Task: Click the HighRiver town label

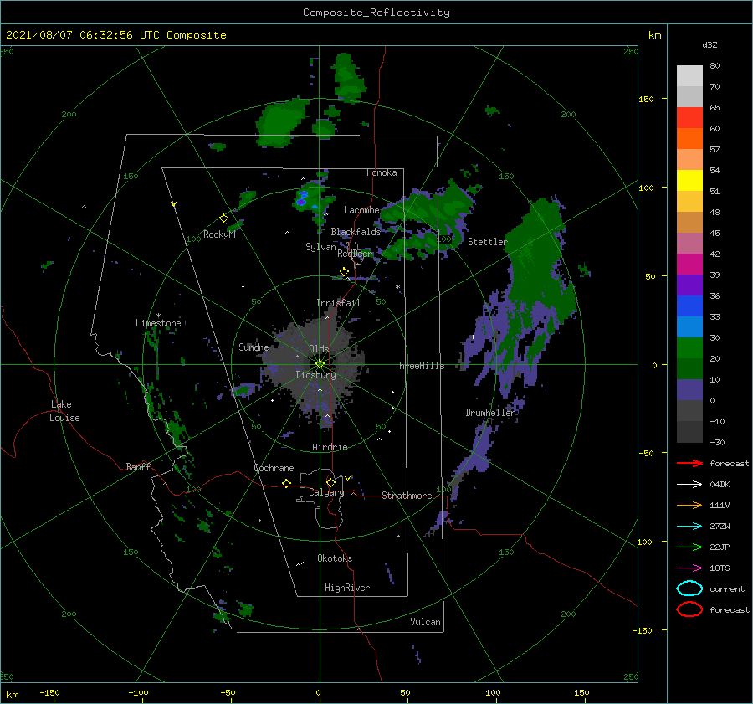Action: (347, 588)
